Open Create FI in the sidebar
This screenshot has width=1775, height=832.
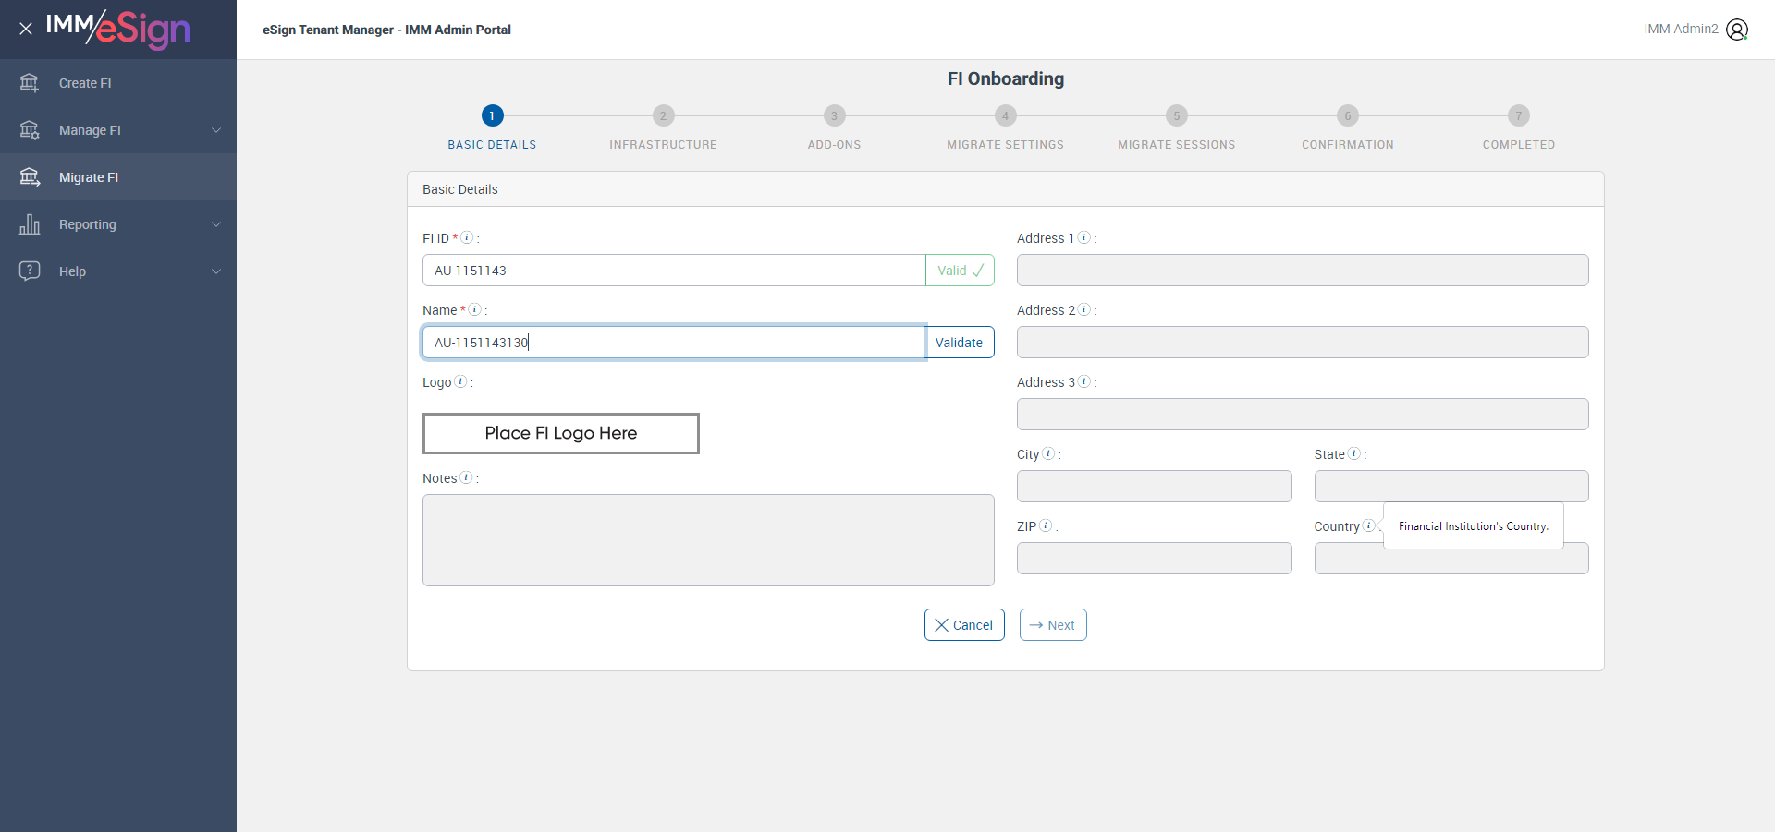(85, 83)
